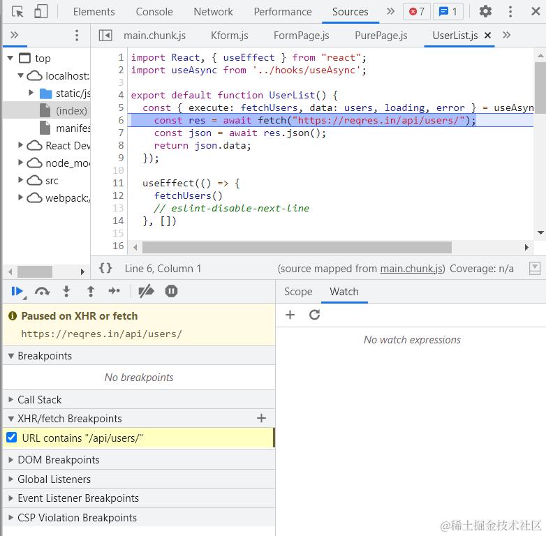The width and height of the screenshot is (546, 536).
Task: Toggle device toolbar icon
Action: click(40, 11)
